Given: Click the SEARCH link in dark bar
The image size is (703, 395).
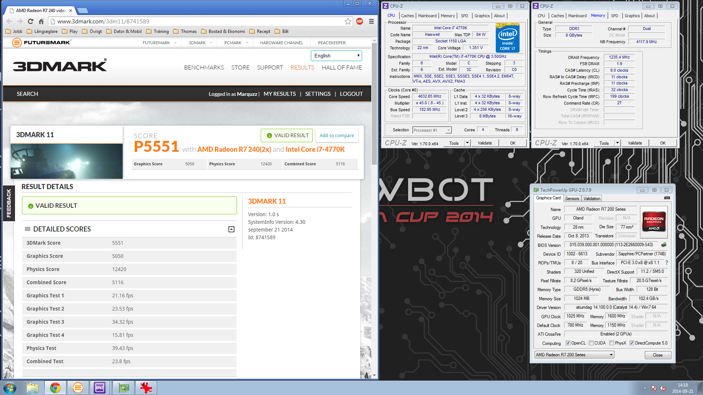Looking at the screenshot, I should [27, 94].
